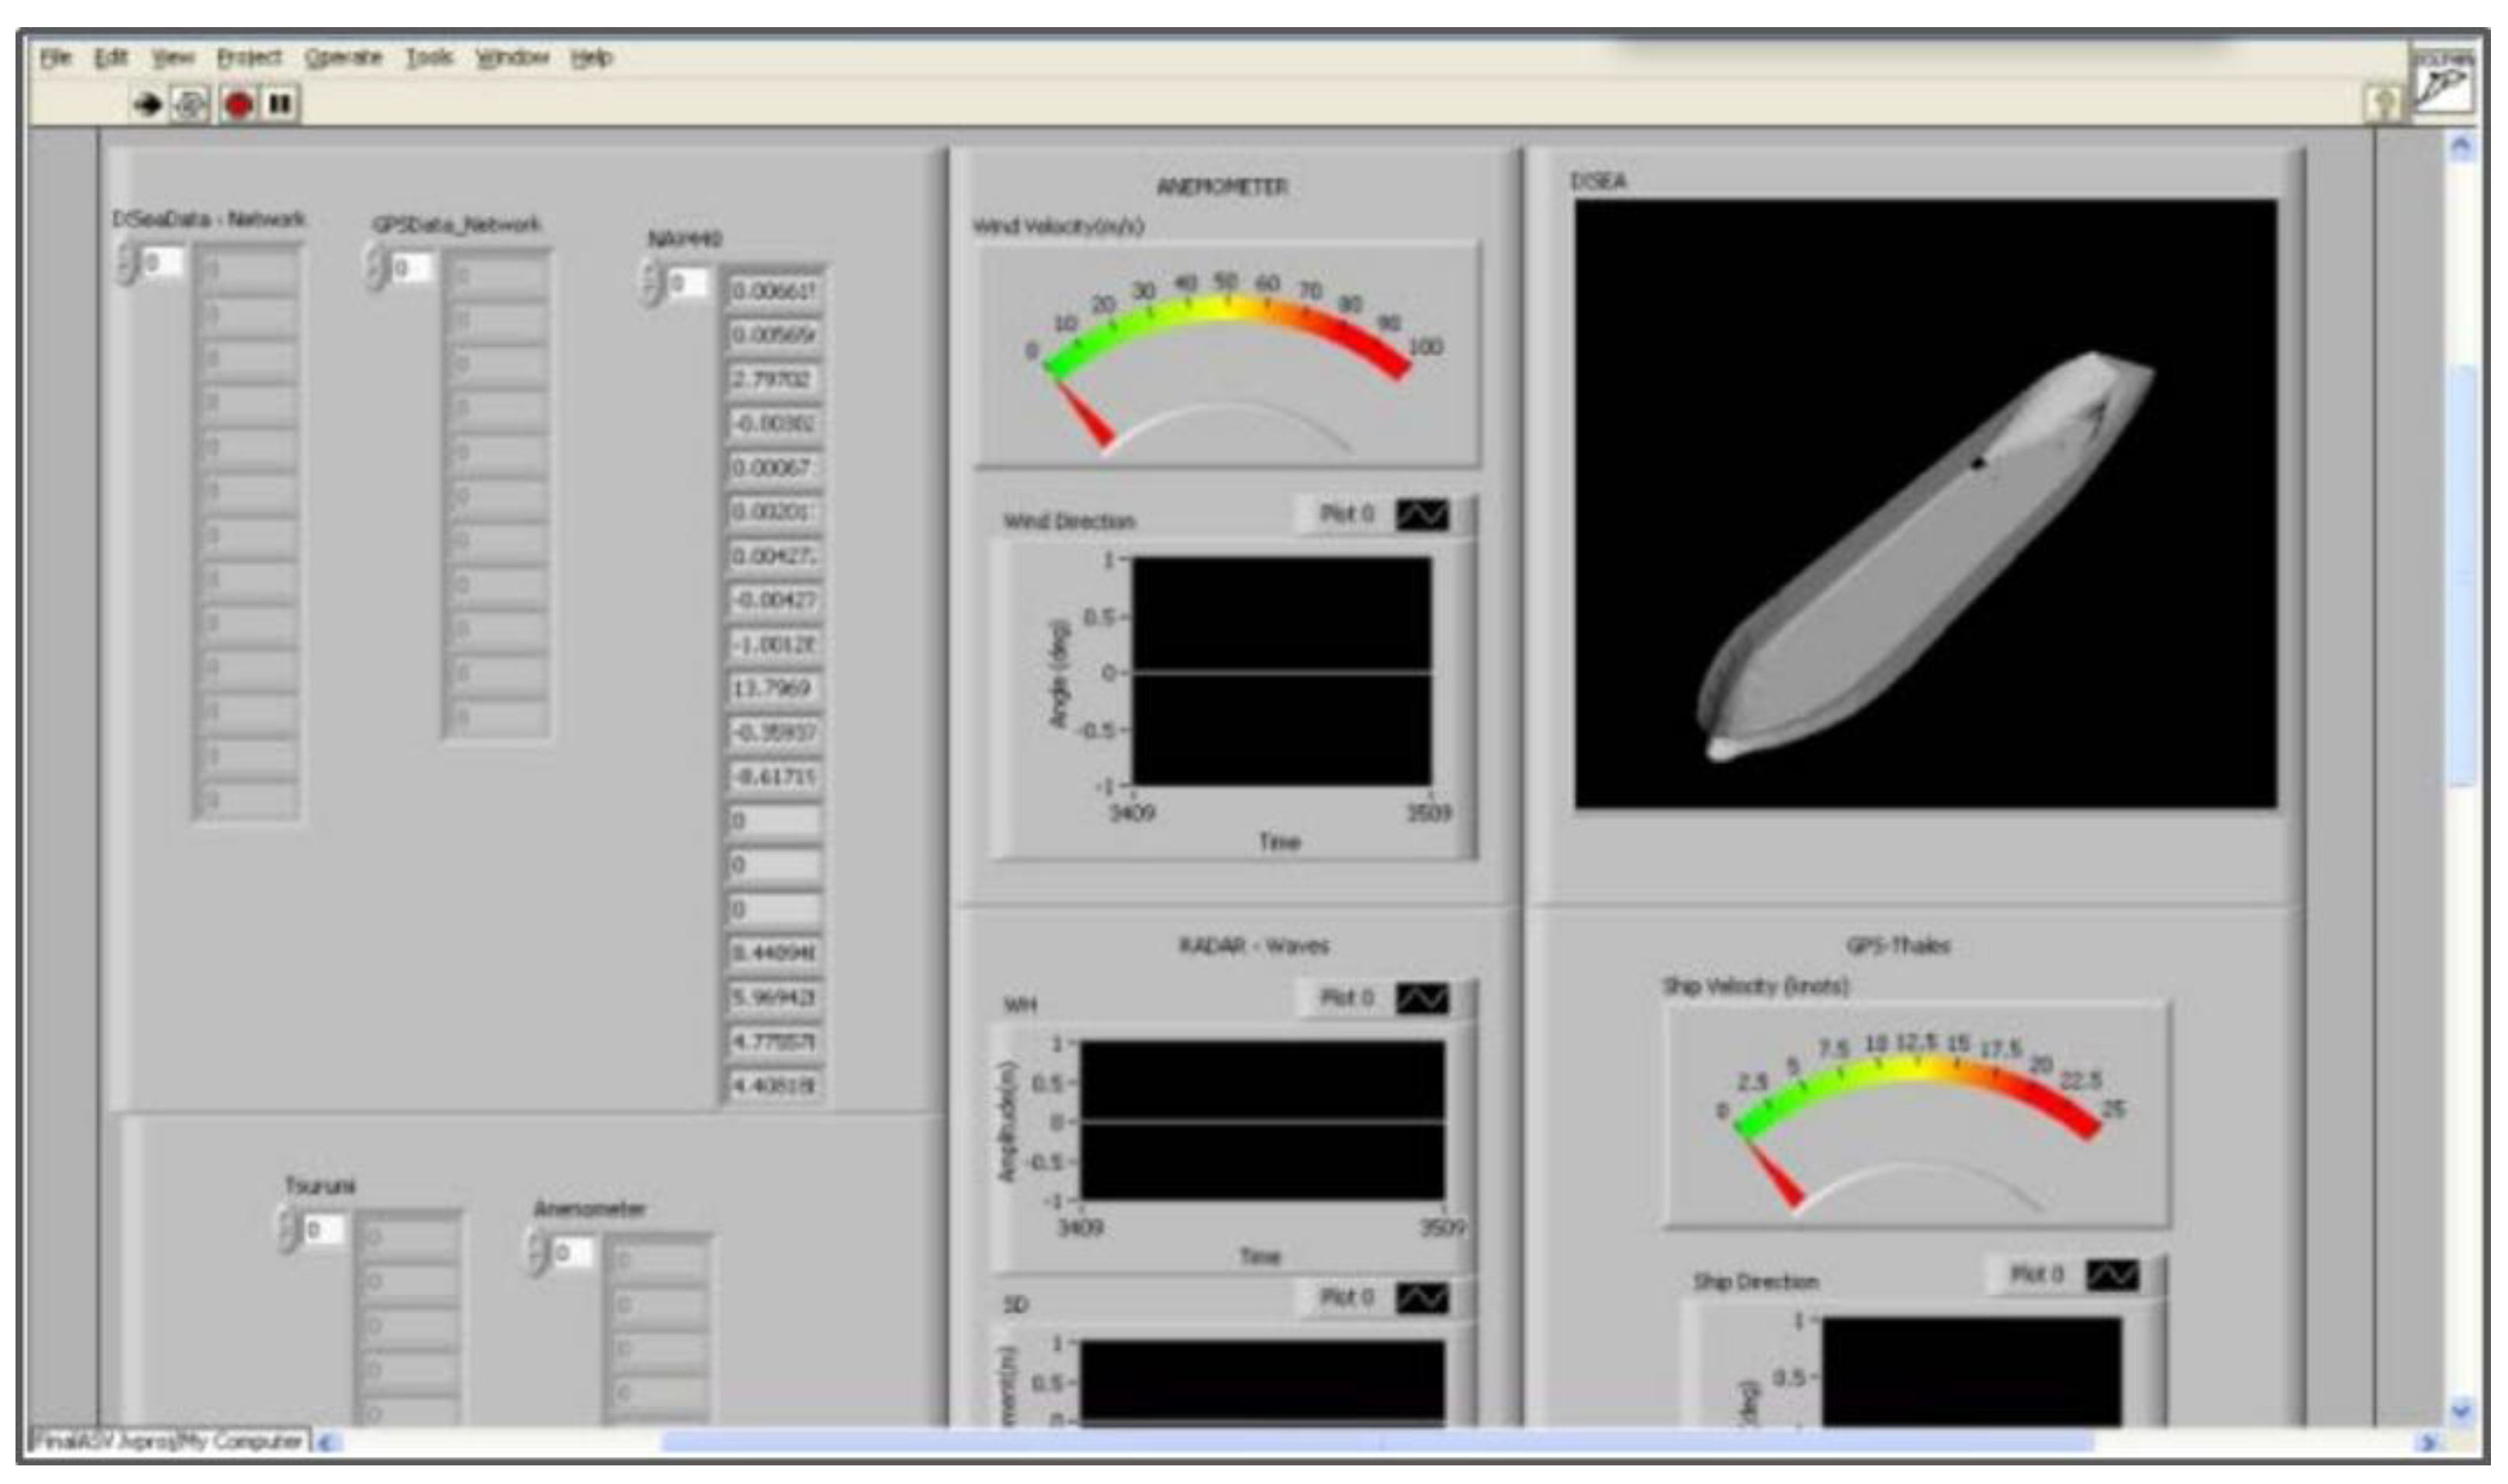
Task: Click the Tsurumi array index field
Action: 324,1230
